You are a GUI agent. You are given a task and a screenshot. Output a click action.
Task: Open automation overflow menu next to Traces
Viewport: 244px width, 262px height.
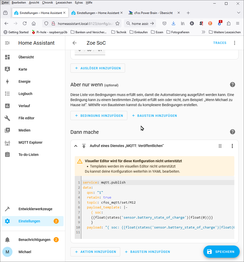click(x=235, y=43)
